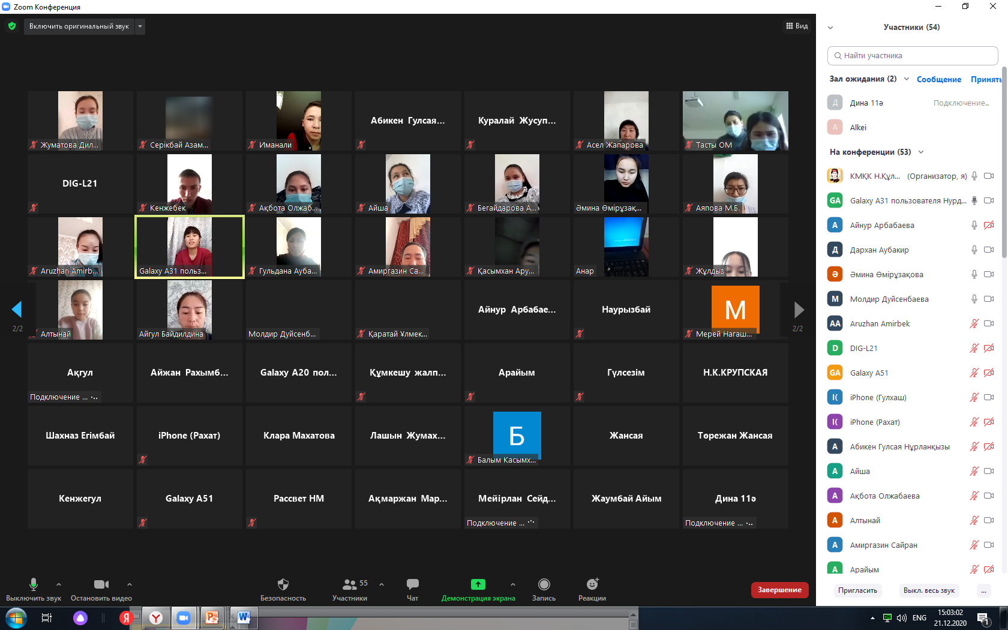1008x630 pixels.
Task: Click the green Share Screen icon
Action: click(x=478, y=584)
